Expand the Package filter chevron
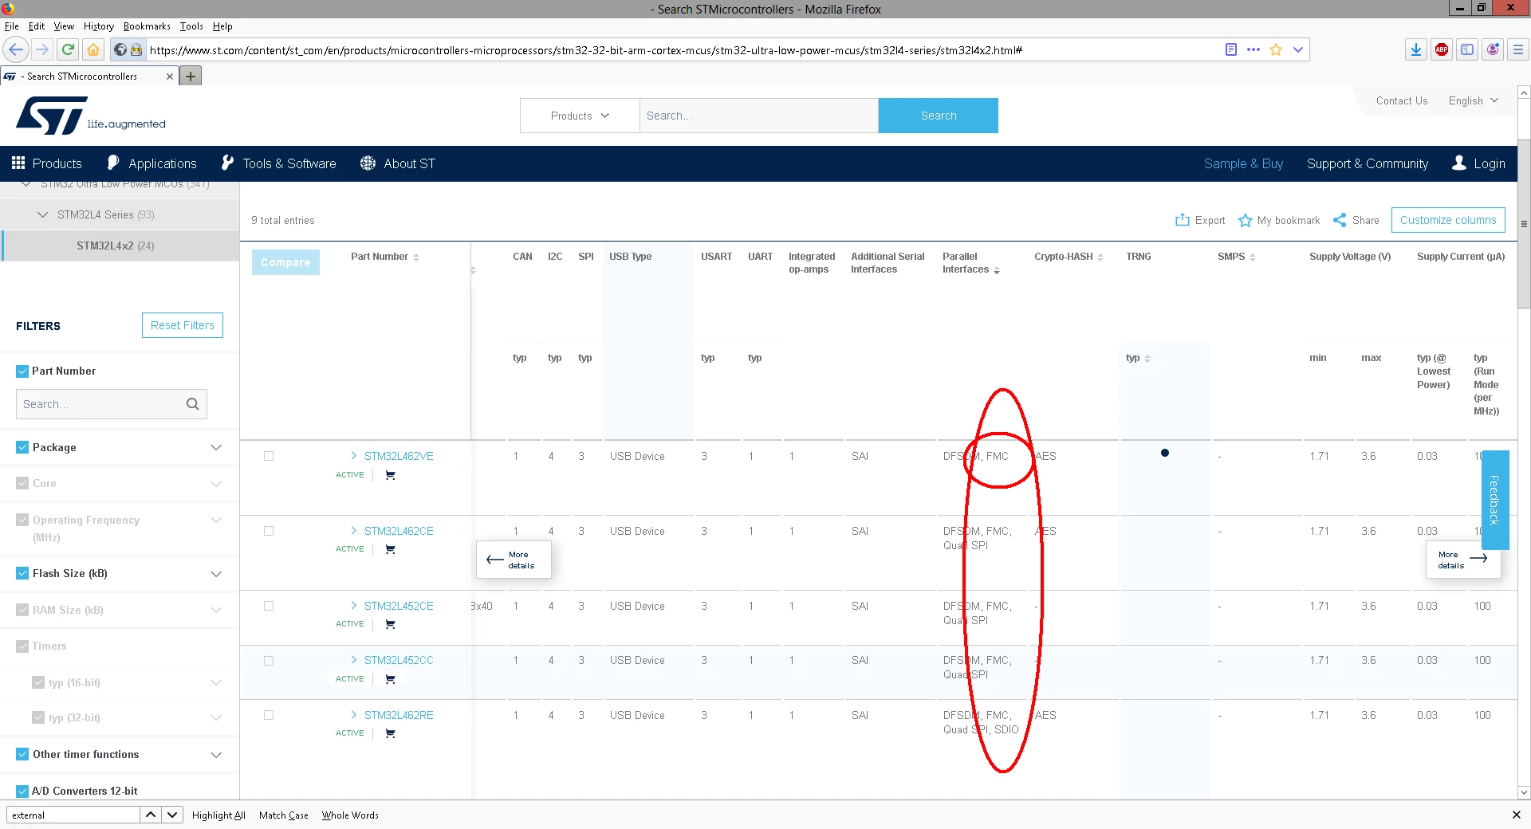1531x829 pixels. [216, 447]
